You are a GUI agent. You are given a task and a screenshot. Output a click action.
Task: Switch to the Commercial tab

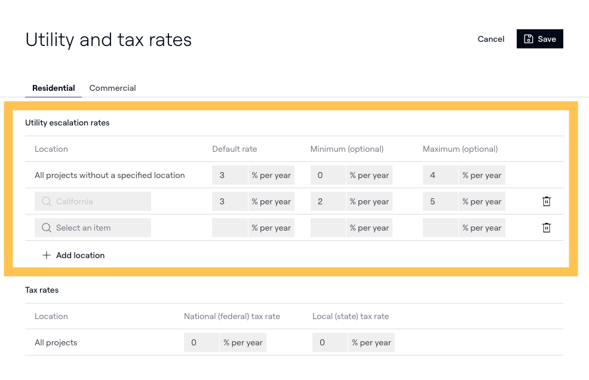coord(112,88)
